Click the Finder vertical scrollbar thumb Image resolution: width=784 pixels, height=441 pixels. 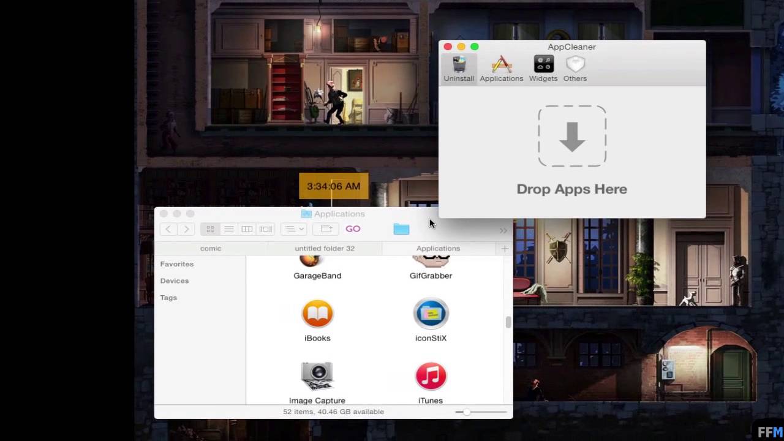(508, 322)
